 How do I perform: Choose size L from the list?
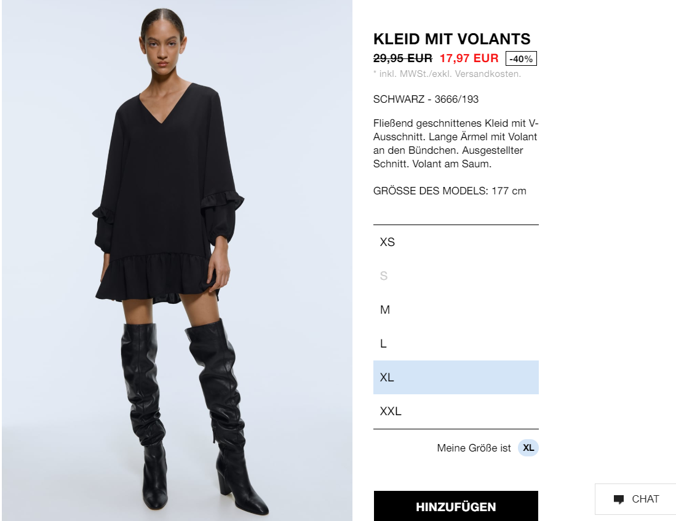pos(456,344)
